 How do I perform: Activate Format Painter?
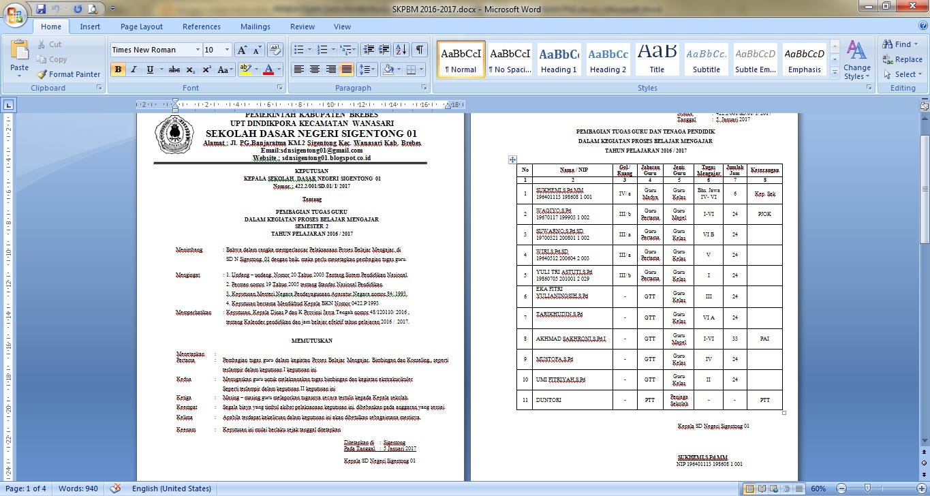69,74
